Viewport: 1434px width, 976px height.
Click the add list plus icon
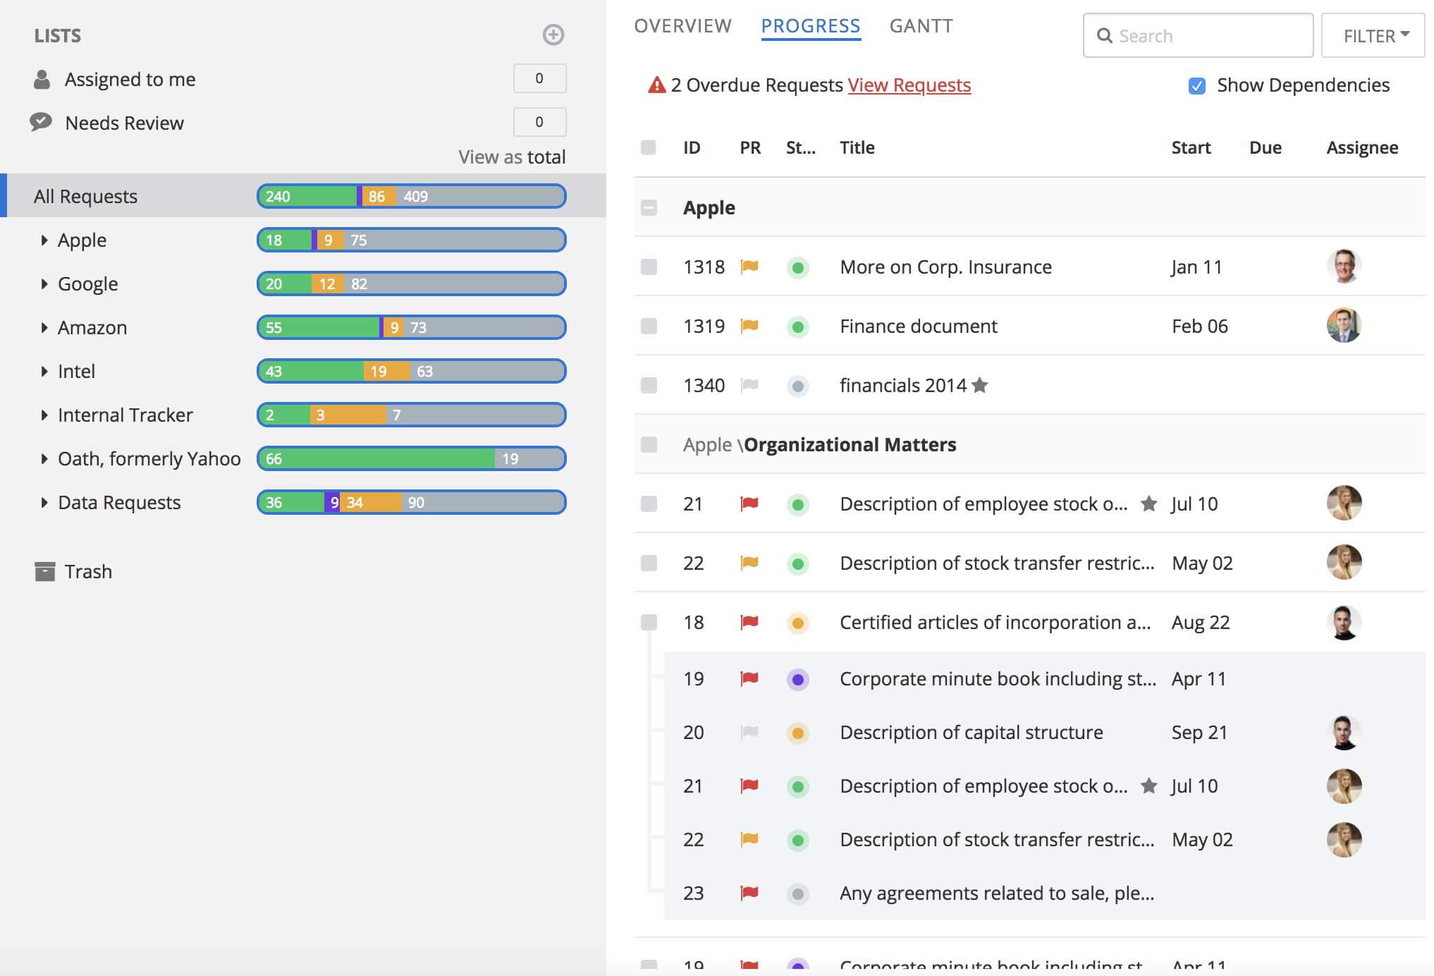(x=553, y=35)
